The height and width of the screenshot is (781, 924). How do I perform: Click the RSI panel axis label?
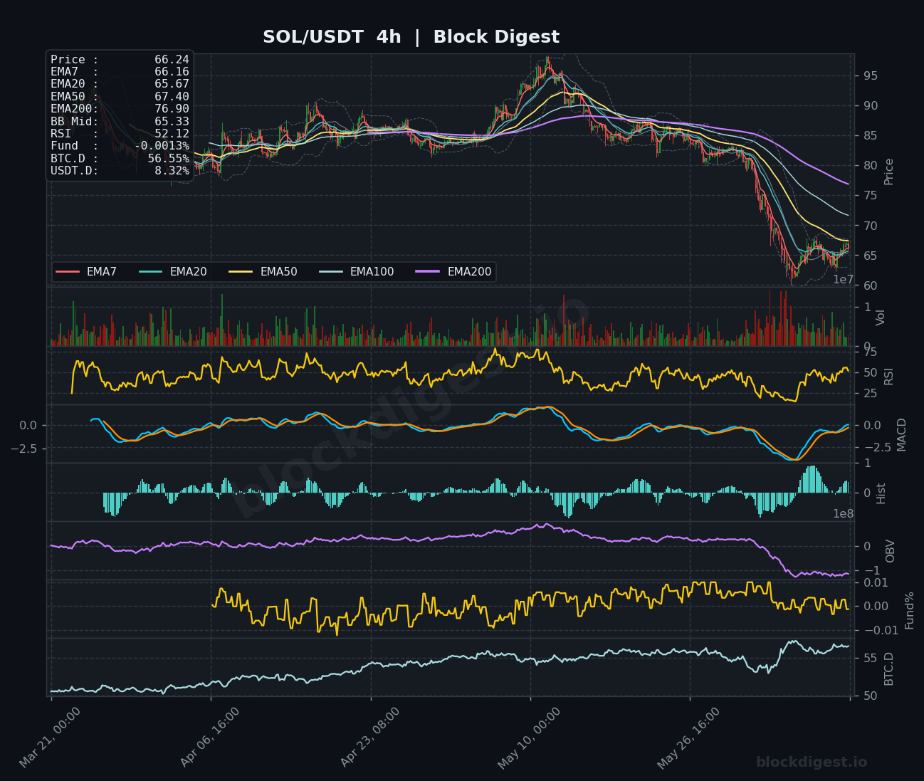pos(889,376)
